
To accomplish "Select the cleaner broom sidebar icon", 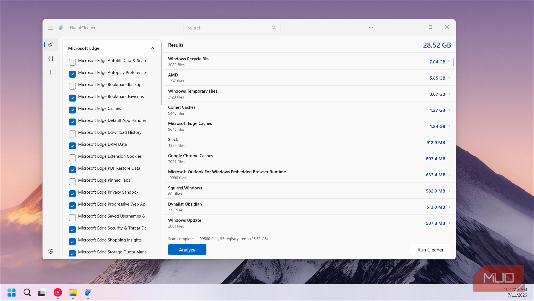I will pos(51,45).
